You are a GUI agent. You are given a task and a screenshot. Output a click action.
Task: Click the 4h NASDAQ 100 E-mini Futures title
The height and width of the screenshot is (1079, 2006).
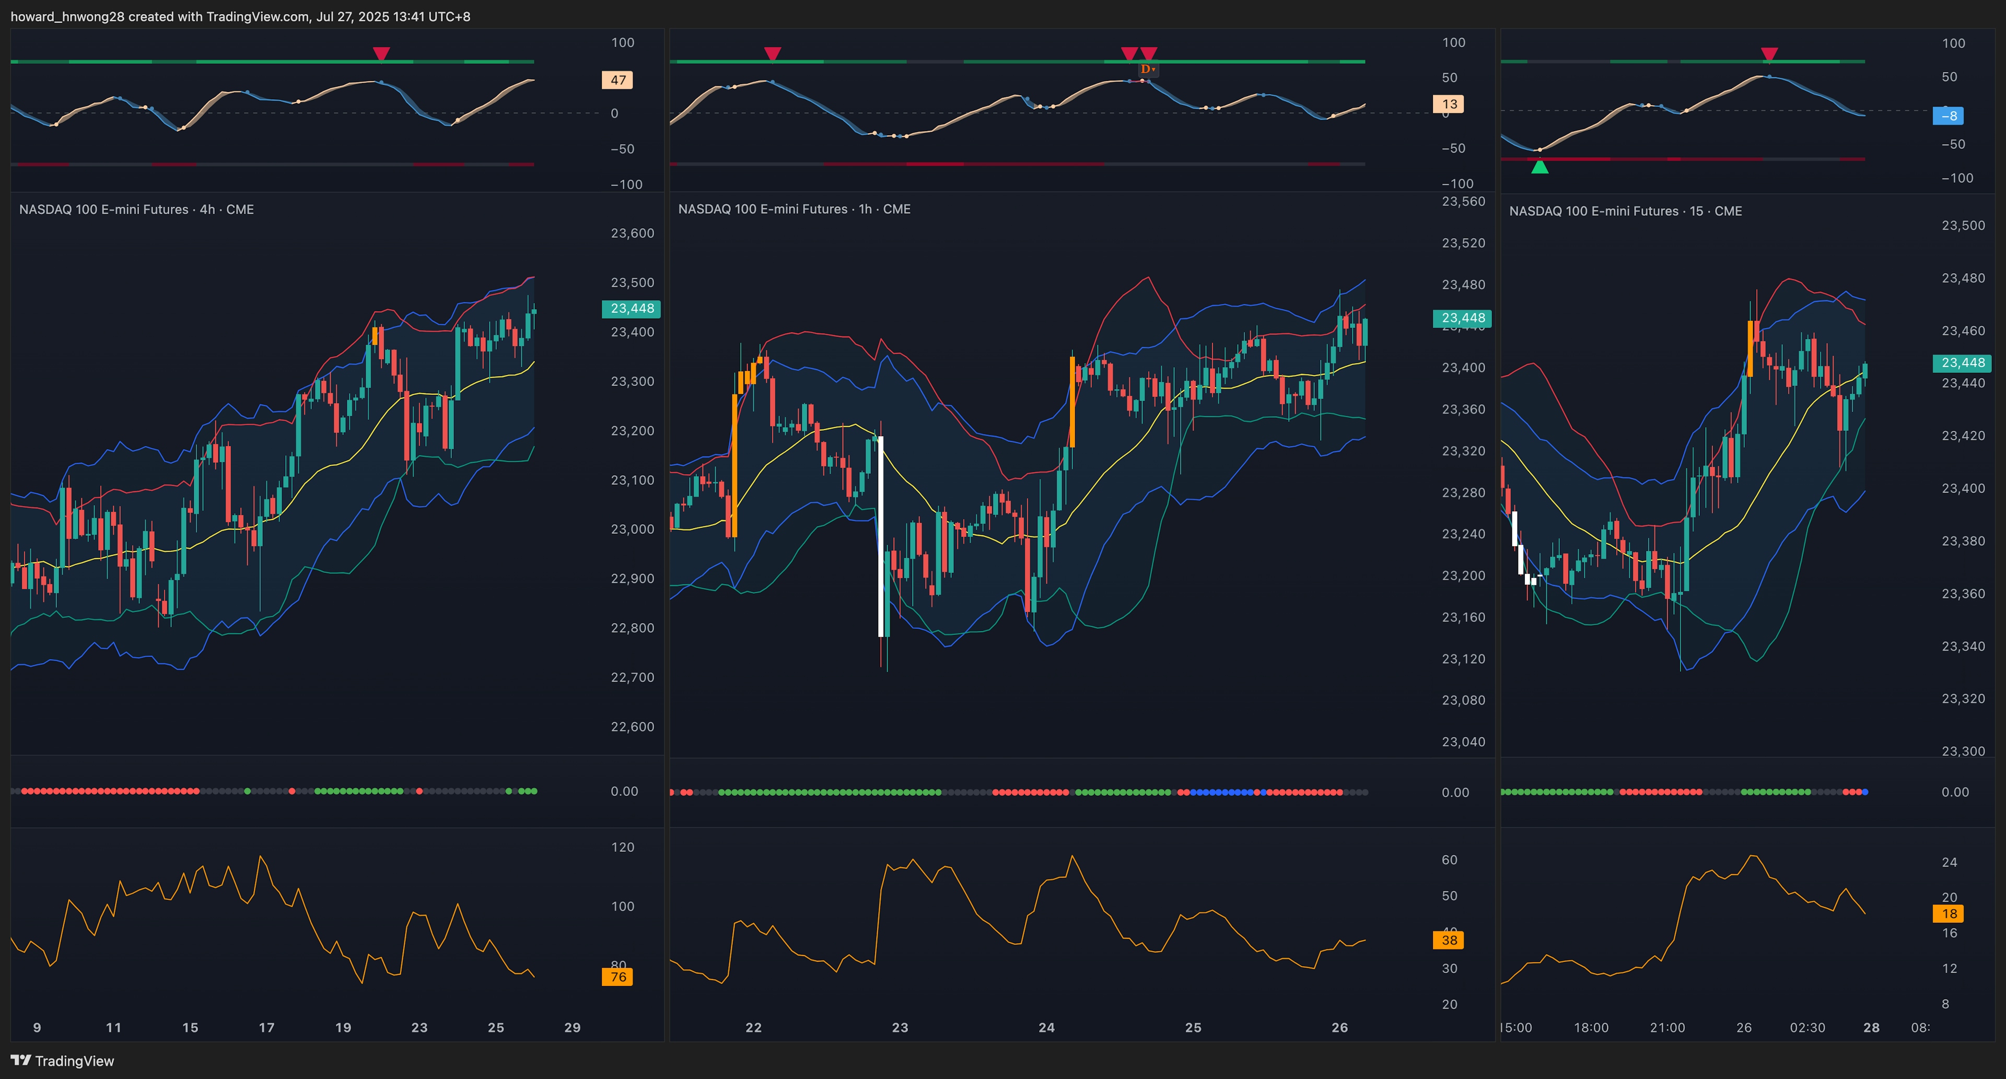[136, 209]
